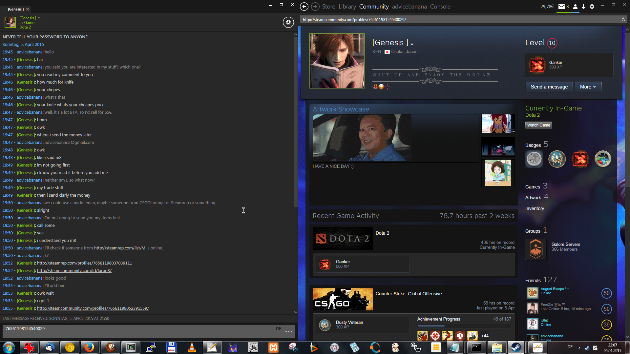Click the red Dota 2 badge in Badges
The image size is (630, 354).
tap(580, 159)
